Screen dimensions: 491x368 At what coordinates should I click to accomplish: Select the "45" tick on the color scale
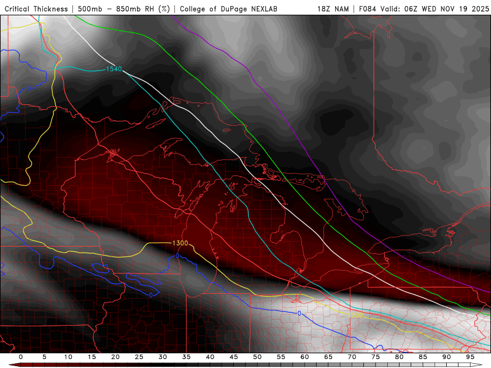pyautogui.click(x=234, y=357)
